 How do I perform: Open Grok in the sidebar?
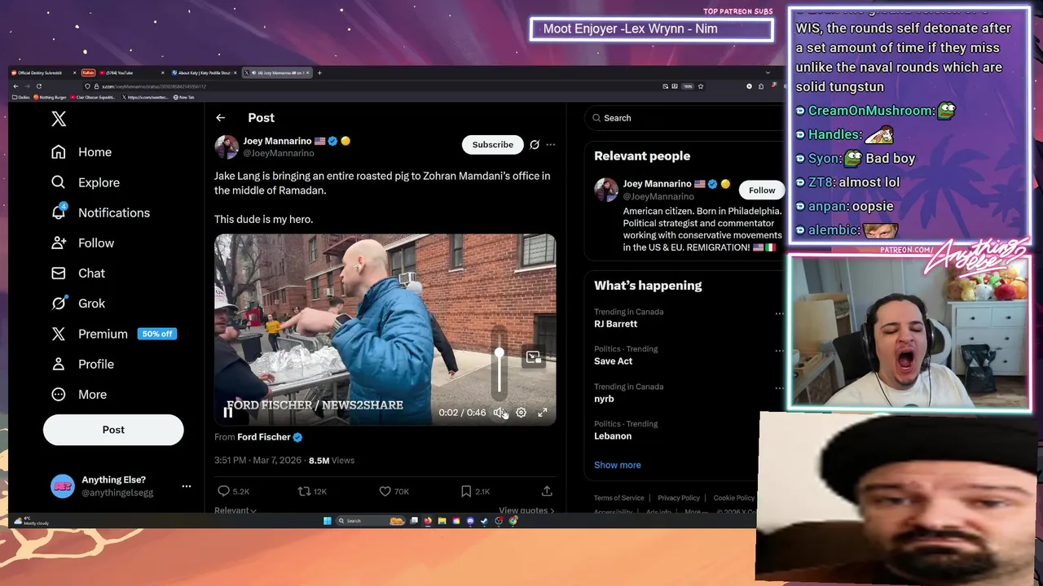[77, 303]
